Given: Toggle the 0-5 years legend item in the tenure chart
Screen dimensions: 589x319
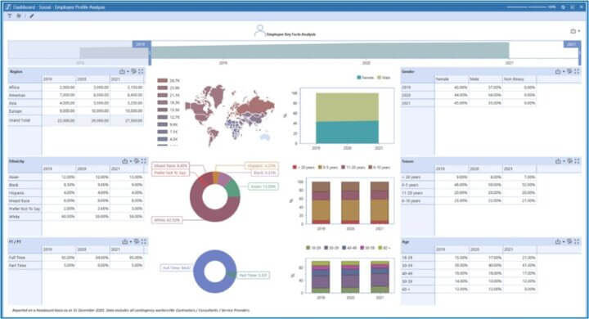Looking at the screenshot, I should click(327, 167).
